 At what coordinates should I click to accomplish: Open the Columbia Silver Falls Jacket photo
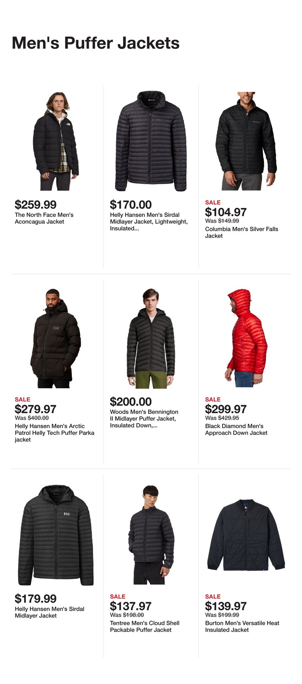click(246, 141)
